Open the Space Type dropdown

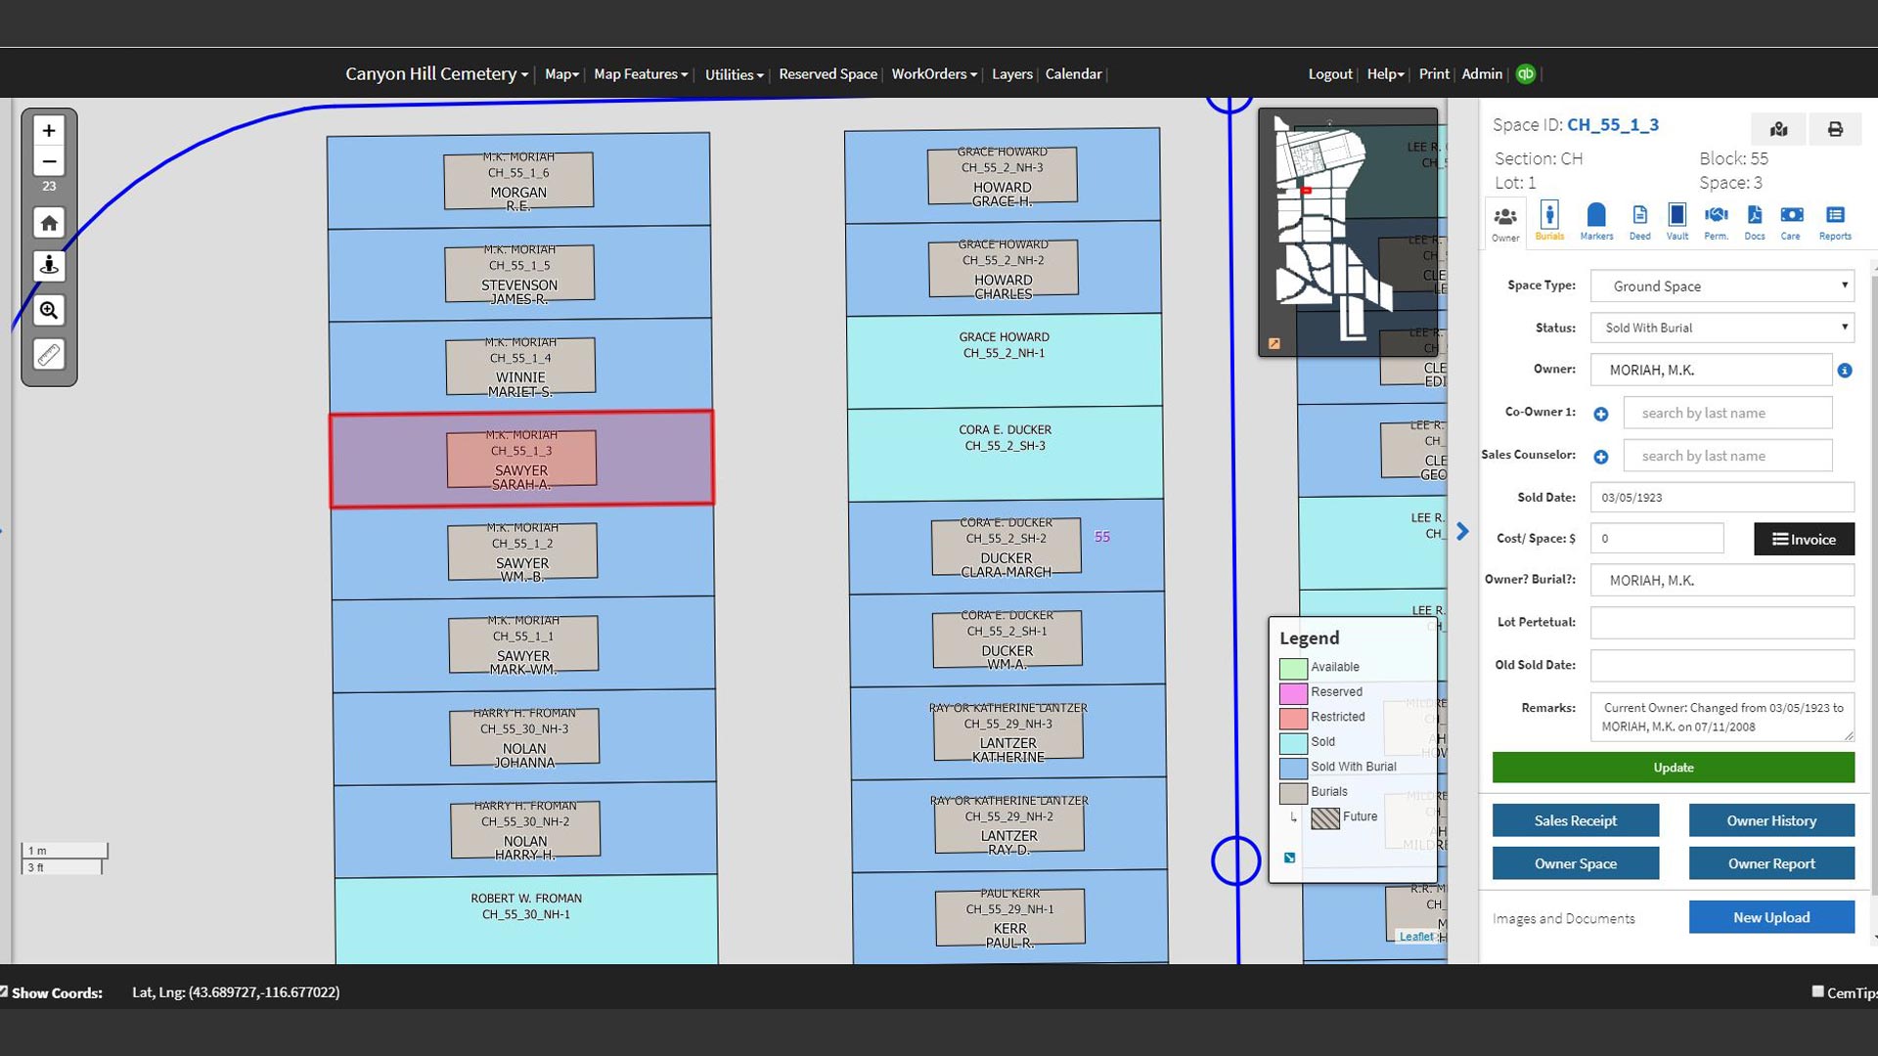click(x=1722, y=286)
